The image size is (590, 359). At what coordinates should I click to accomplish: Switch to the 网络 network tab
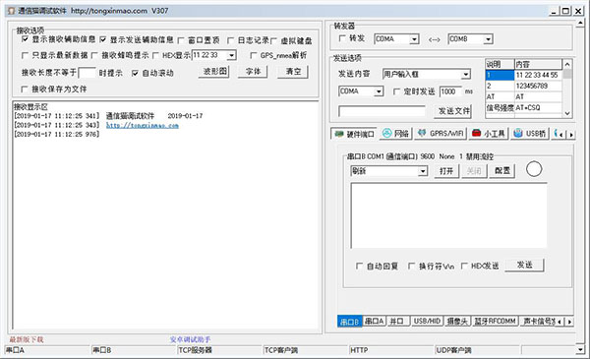pyautogui.click(x=396, y=133)
